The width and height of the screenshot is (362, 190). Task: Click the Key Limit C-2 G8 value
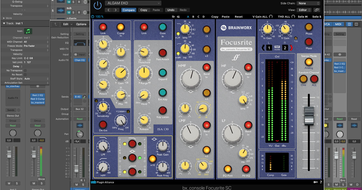pyautogui.click(x=29, y=58)
